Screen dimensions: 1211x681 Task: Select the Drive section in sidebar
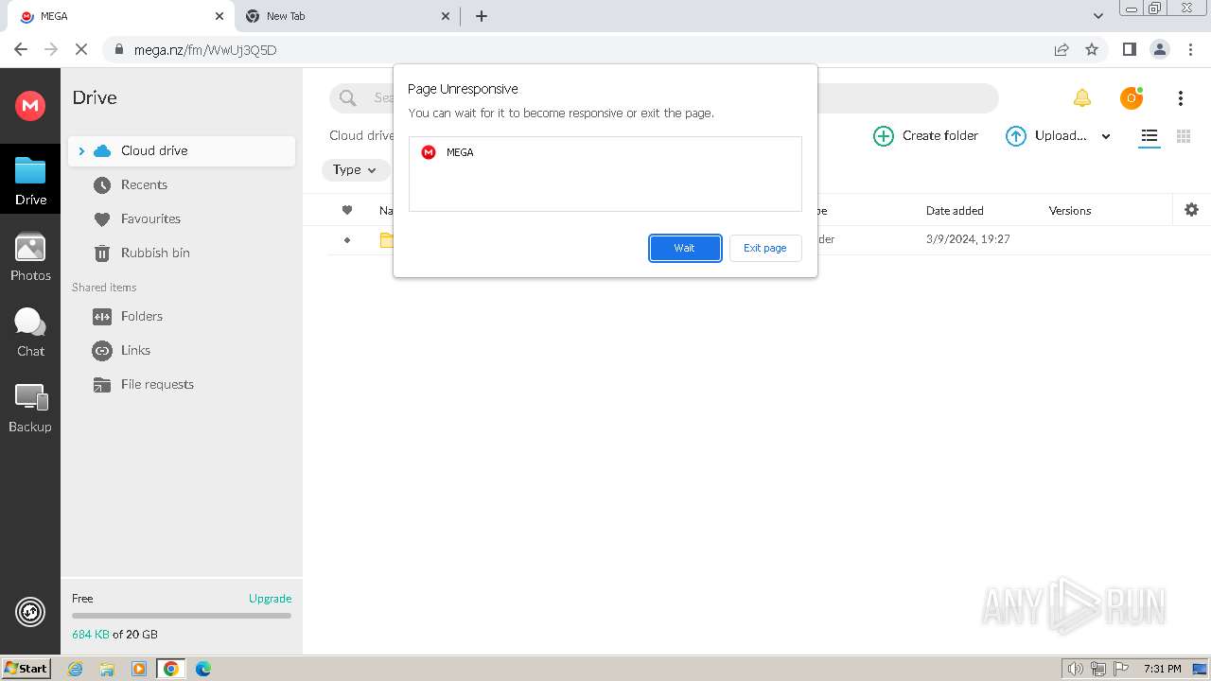[30, 181]
